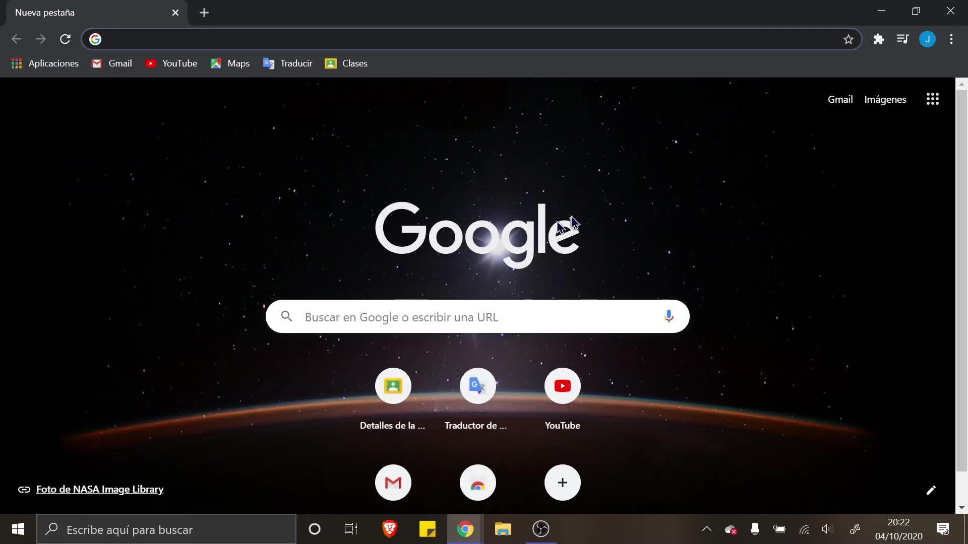Screen dimensions: 968x544
Task: Open Chrome three-dot menu
Action: coord(951,39)
